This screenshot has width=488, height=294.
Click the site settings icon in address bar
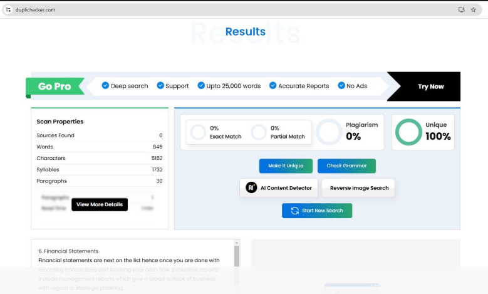point(8,9)
